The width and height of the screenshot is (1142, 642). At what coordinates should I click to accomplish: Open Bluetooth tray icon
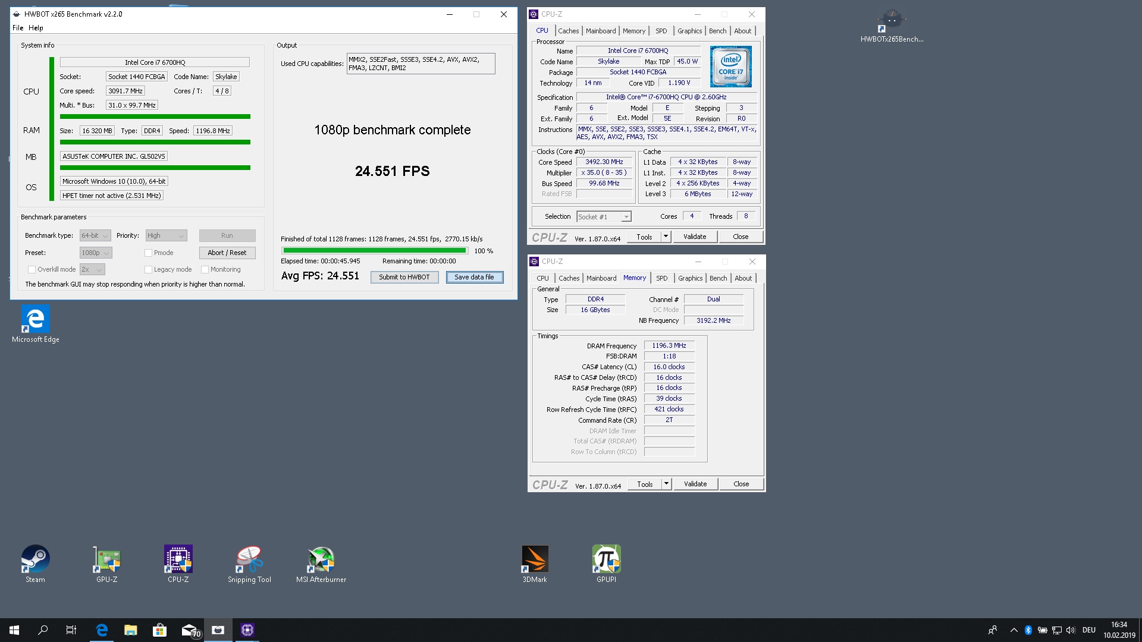click(1028, 630)
